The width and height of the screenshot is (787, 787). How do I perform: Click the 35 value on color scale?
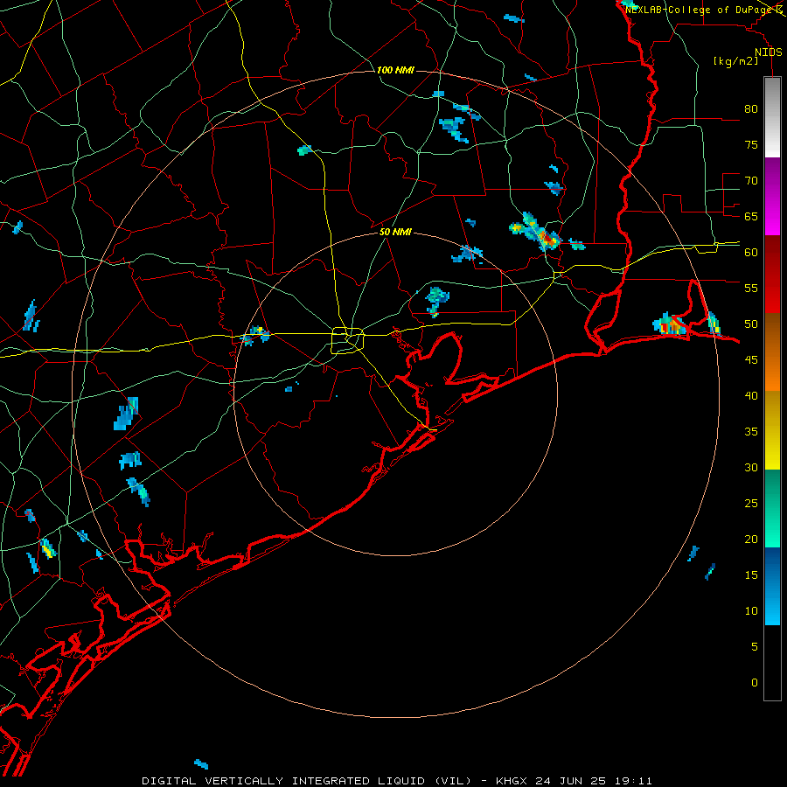click(x=751, y=432)
